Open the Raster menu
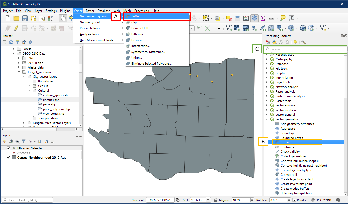The height and width of the screenshot is (204, 348). click(x=90, y=11)
